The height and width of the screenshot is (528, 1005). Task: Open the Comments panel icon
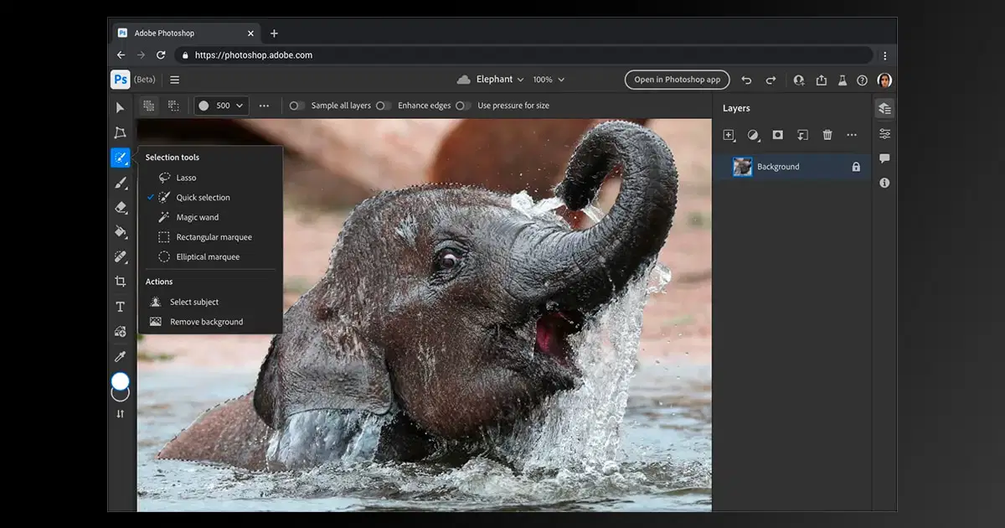[884, 158]
